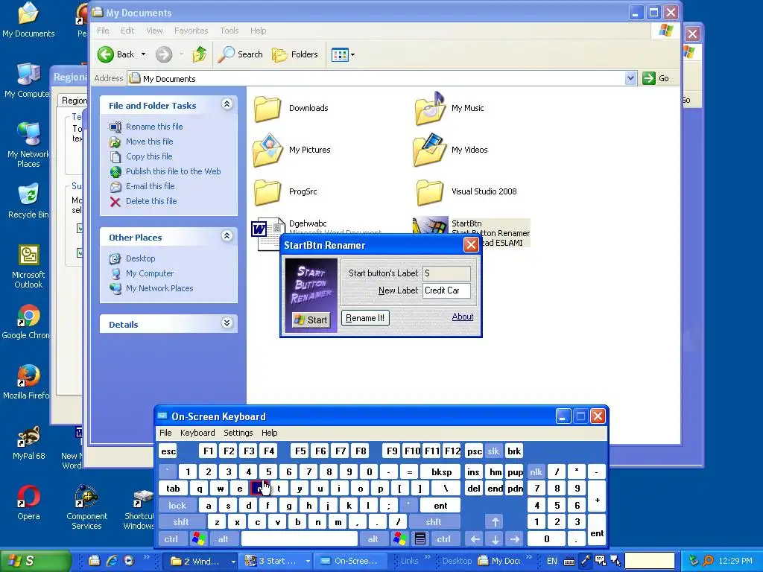This screenshot has height=572, width=763.
Task: Go to My Network Places in Other Places
Action: click(159, 288)
